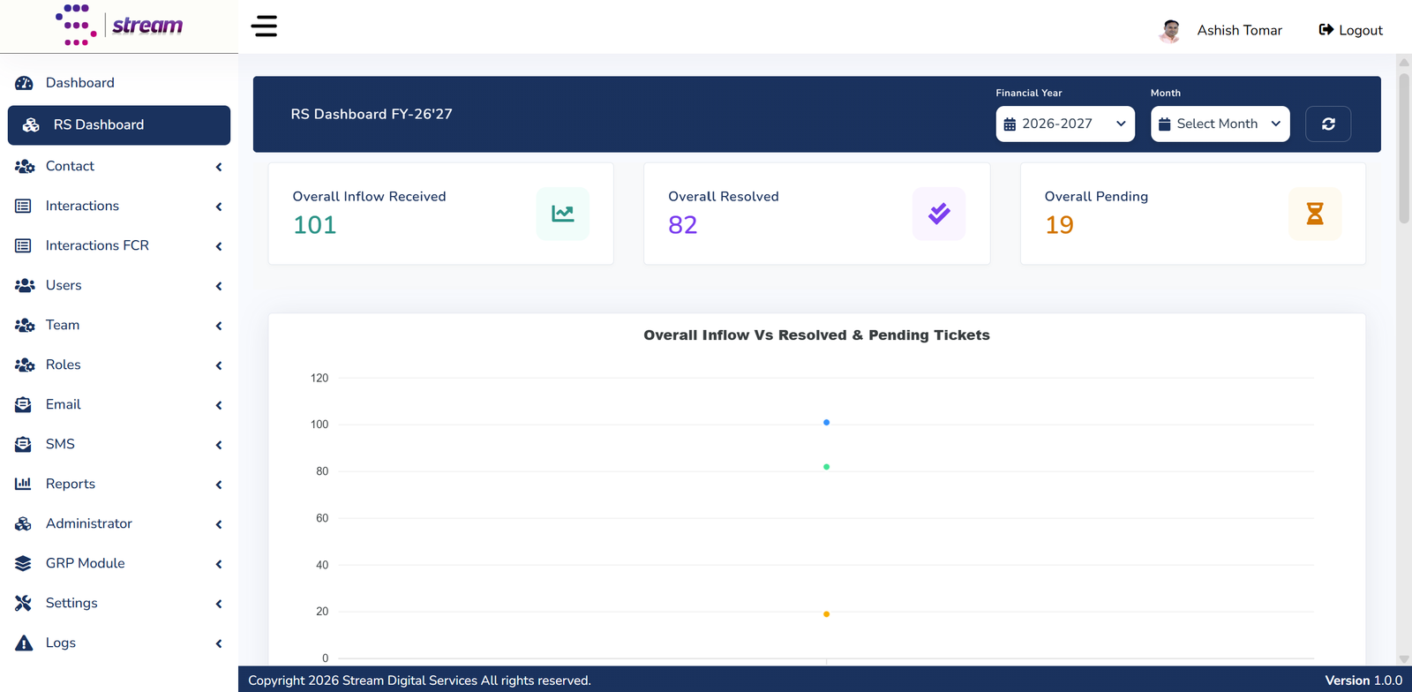1412x692 pixels.
Task: Click the Settings tools icon
Action: click(24, 603)
